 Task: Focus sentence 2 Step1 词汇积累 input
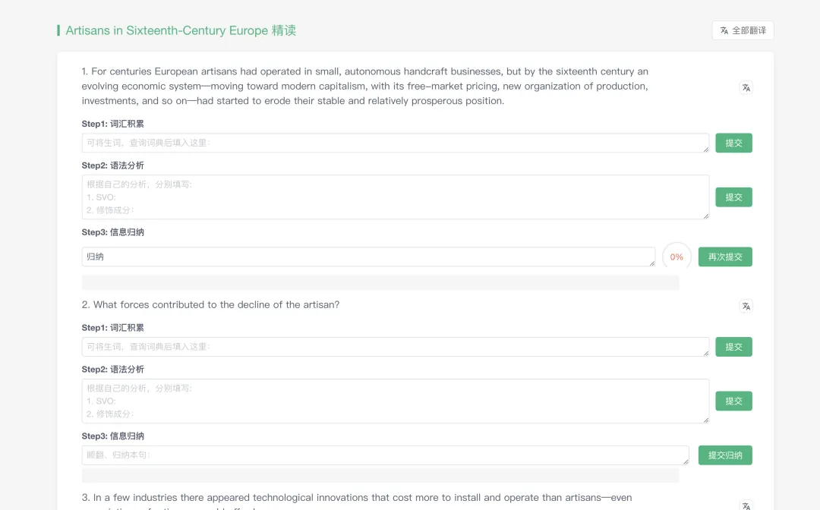396,346
